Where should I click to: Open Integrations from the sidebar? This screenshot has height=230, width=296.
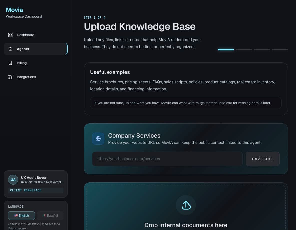36,77
